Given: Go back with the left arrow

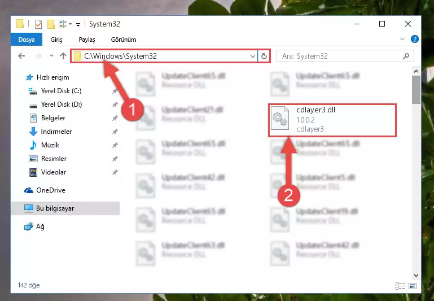Looking at the screenshot, I should [21, 56].
